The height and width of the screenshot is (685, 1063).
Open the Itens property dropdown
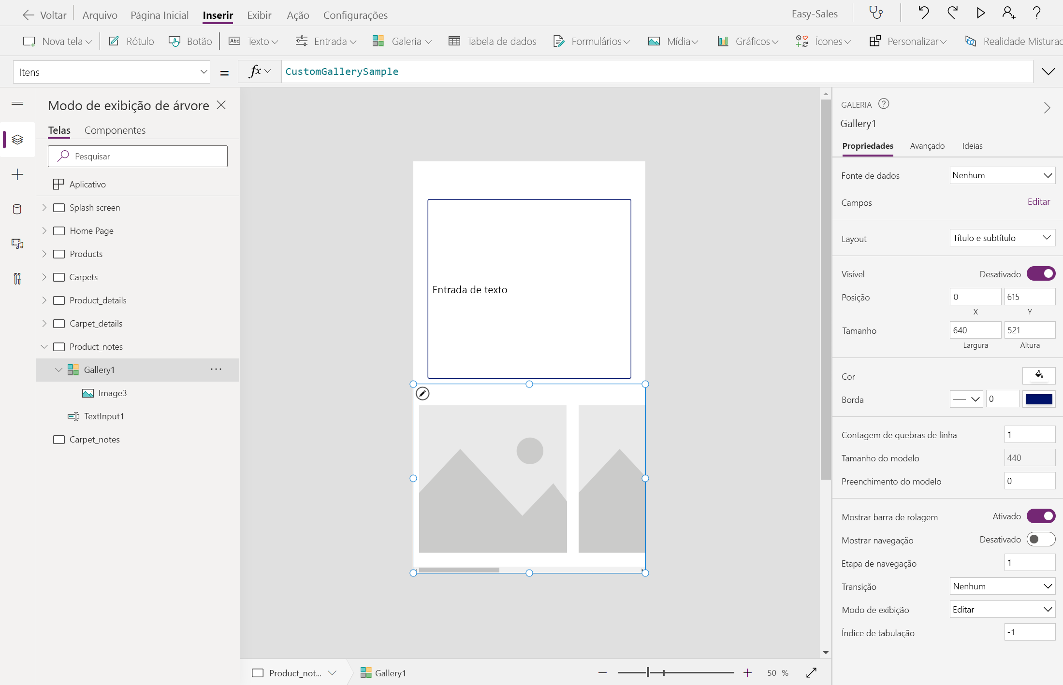[x=112, y=72]
